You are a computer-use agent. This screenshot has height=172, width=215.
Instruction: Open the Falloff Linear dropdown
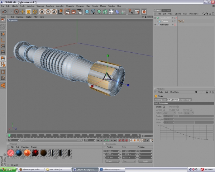(168, 113)
